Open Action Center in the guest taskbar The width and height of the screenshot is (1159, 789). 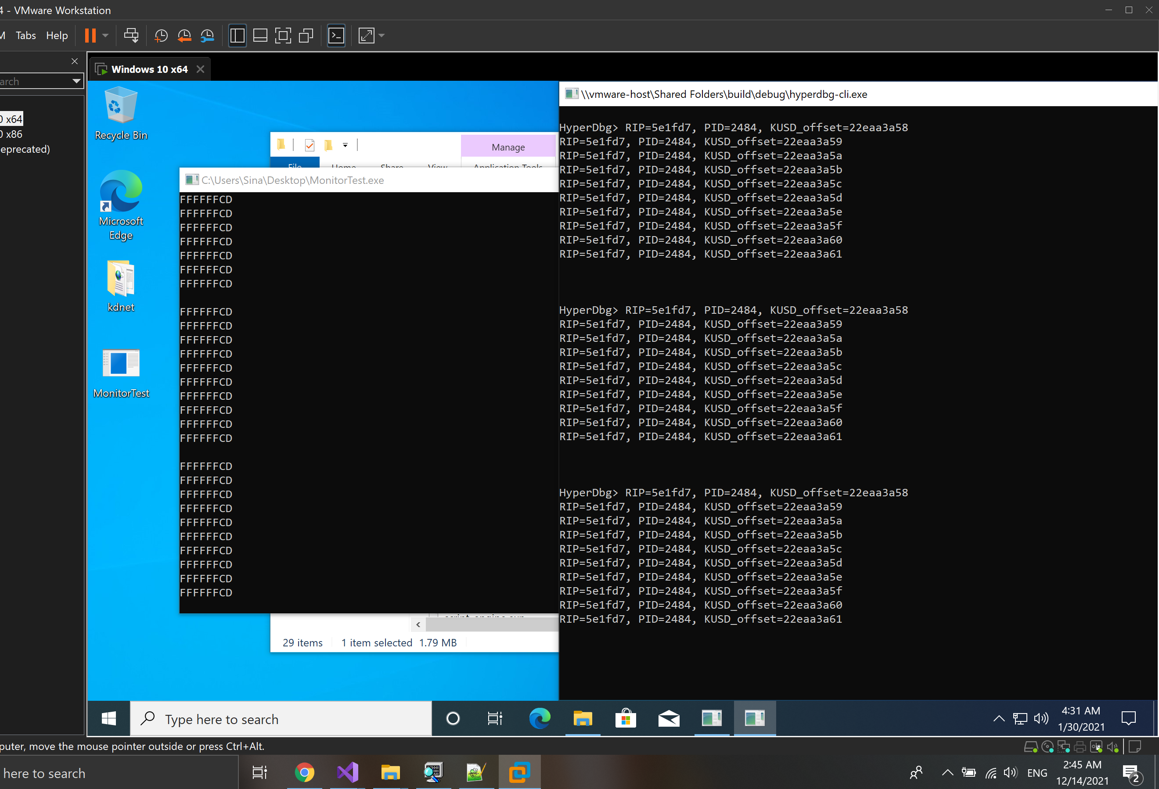[1129, 719]
